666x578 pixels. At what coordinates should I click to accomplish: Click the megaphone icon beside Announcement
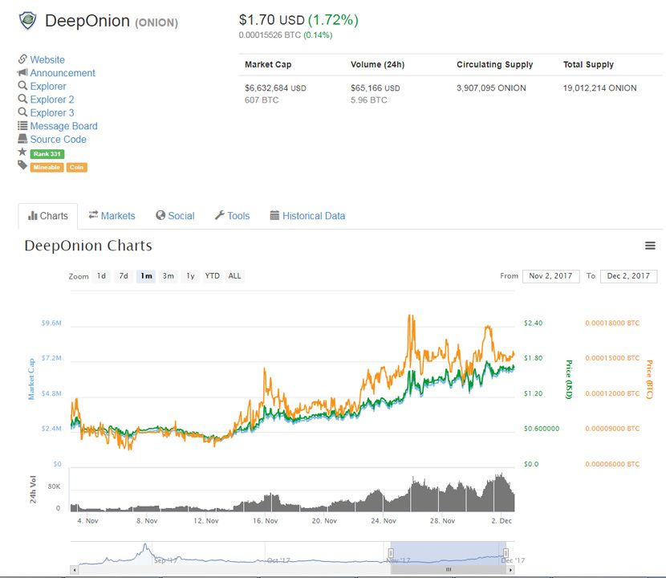(22, 72)
